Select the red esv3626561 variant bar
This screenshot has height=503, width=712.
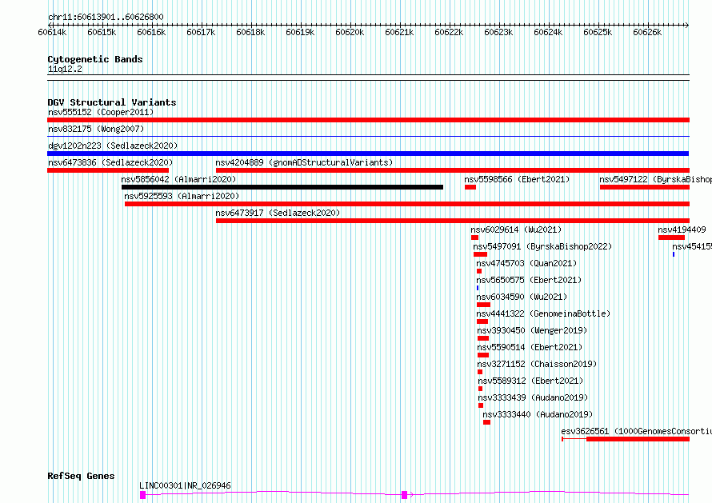pos(638,439)
